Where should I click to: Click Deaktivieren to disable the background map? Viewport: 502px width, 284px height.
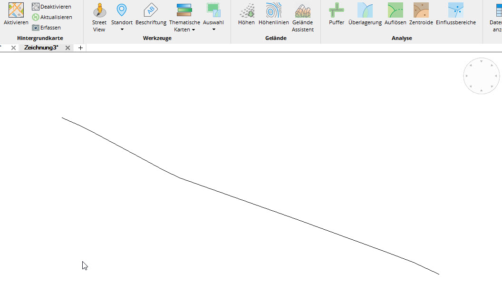pos(51,7)
